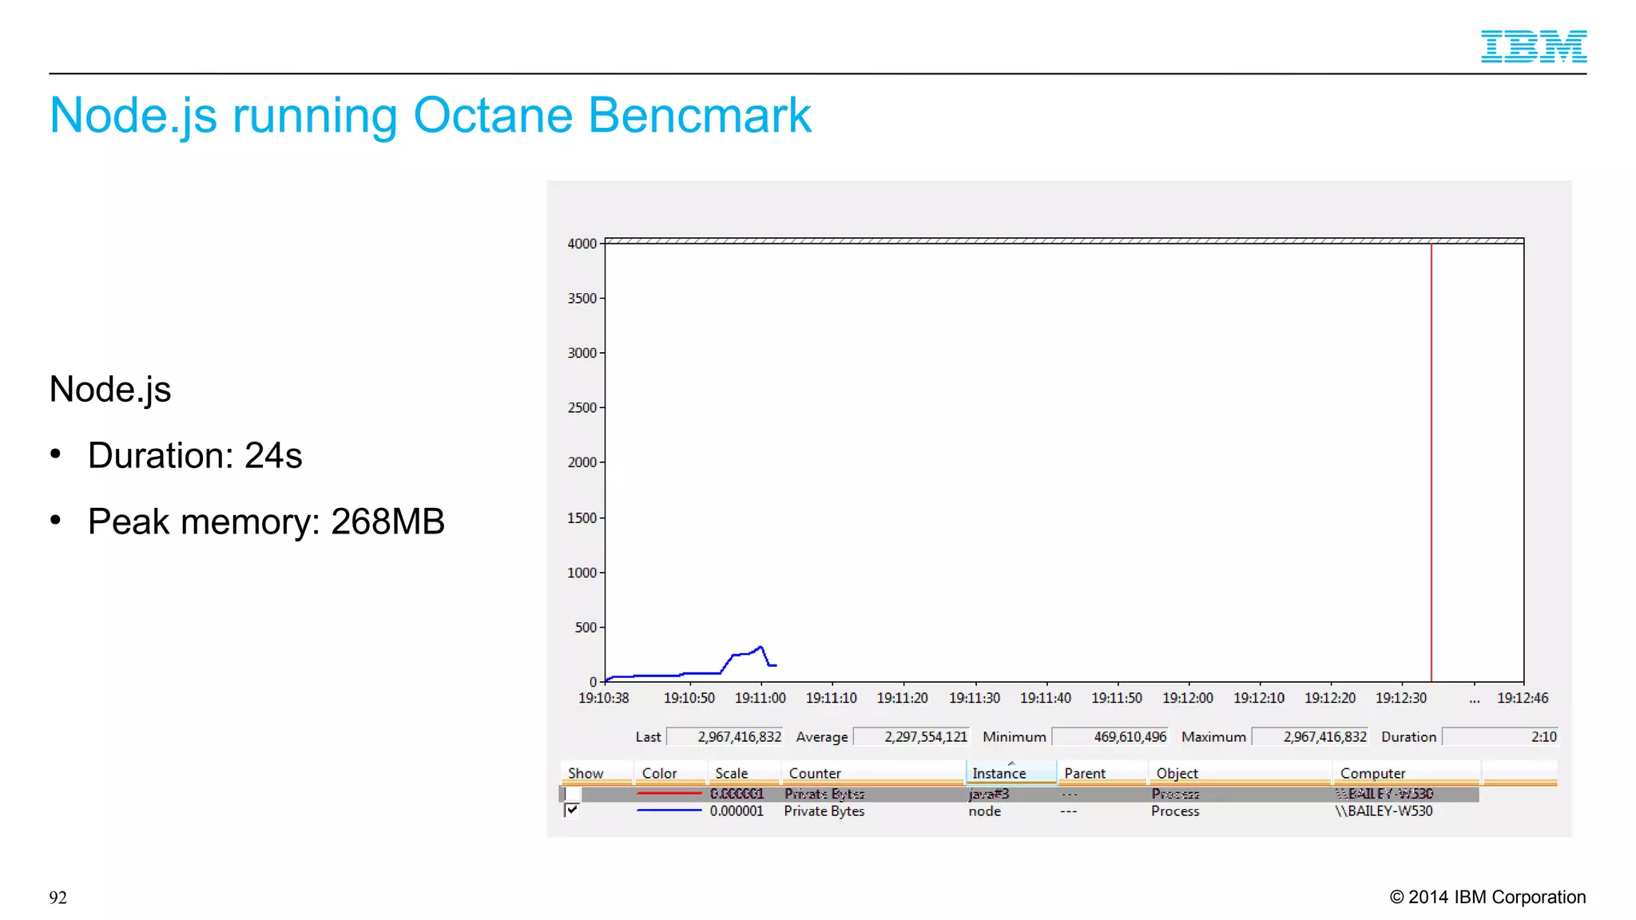Click the red color line of java#3

669,794
